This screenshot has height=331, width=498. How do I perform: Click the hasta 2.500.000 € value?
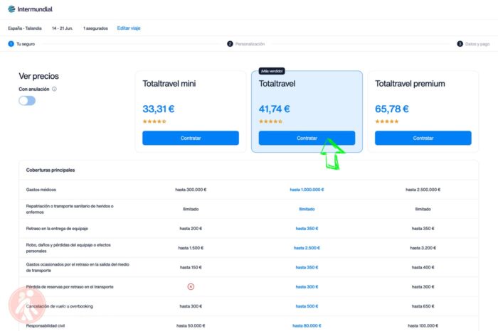(x=423, y=190)
